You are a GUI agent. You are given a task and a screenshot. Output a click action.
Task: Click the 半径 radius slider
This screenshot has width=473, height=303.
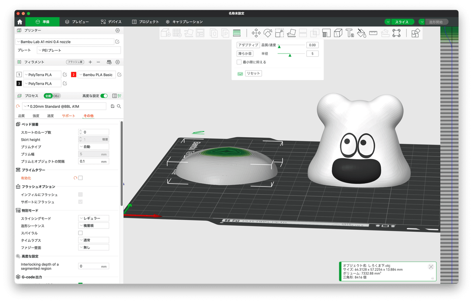[291, 54]
